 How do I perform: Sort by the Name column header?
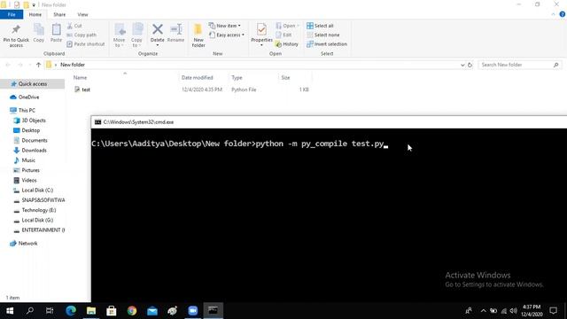[x=80, y=77]
